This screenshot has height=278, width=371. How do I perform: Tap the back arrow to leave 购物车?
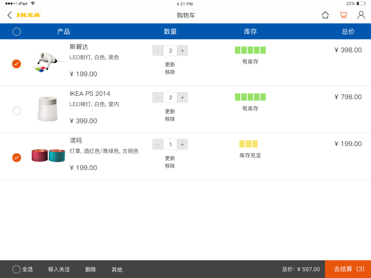[x=9, y=15]
